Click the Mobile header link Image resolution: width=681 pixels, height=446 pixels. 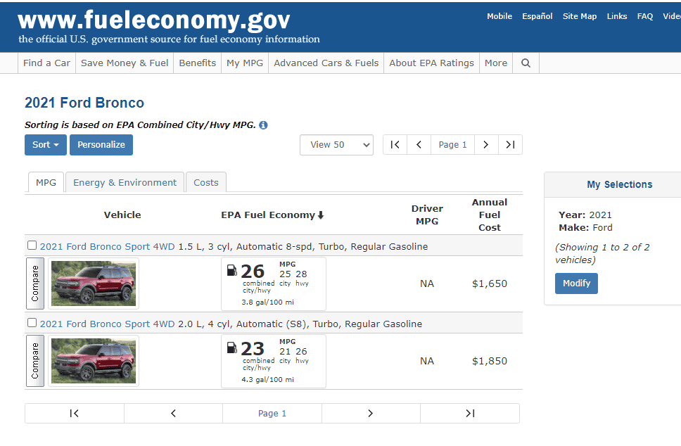pos(499,16)
